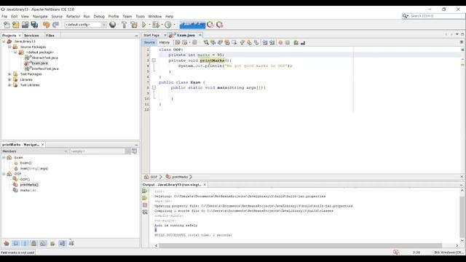The image size is (466, 262).
Task: Open the Refactor menu
Action: click(73, 16)
